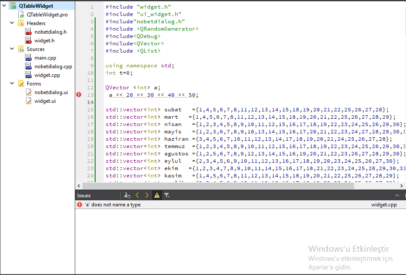406x275 pixels.
Task: Click the clear issues broom icon
Action: point(127,195)
